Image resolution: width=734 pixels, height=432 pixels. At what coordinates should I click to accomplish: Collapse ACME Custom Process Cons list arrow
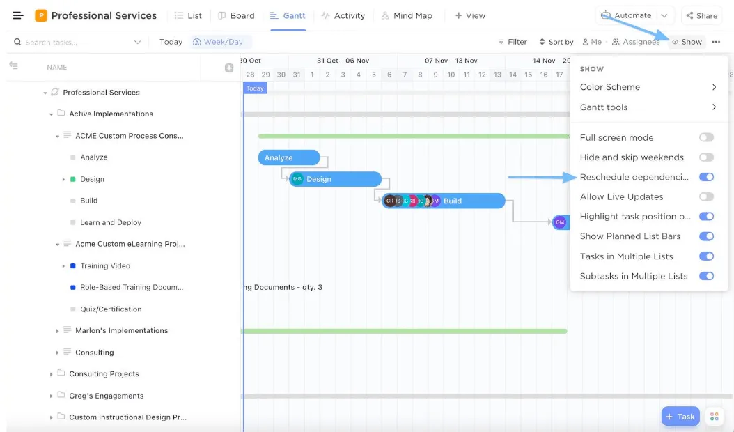coord(57,137)
